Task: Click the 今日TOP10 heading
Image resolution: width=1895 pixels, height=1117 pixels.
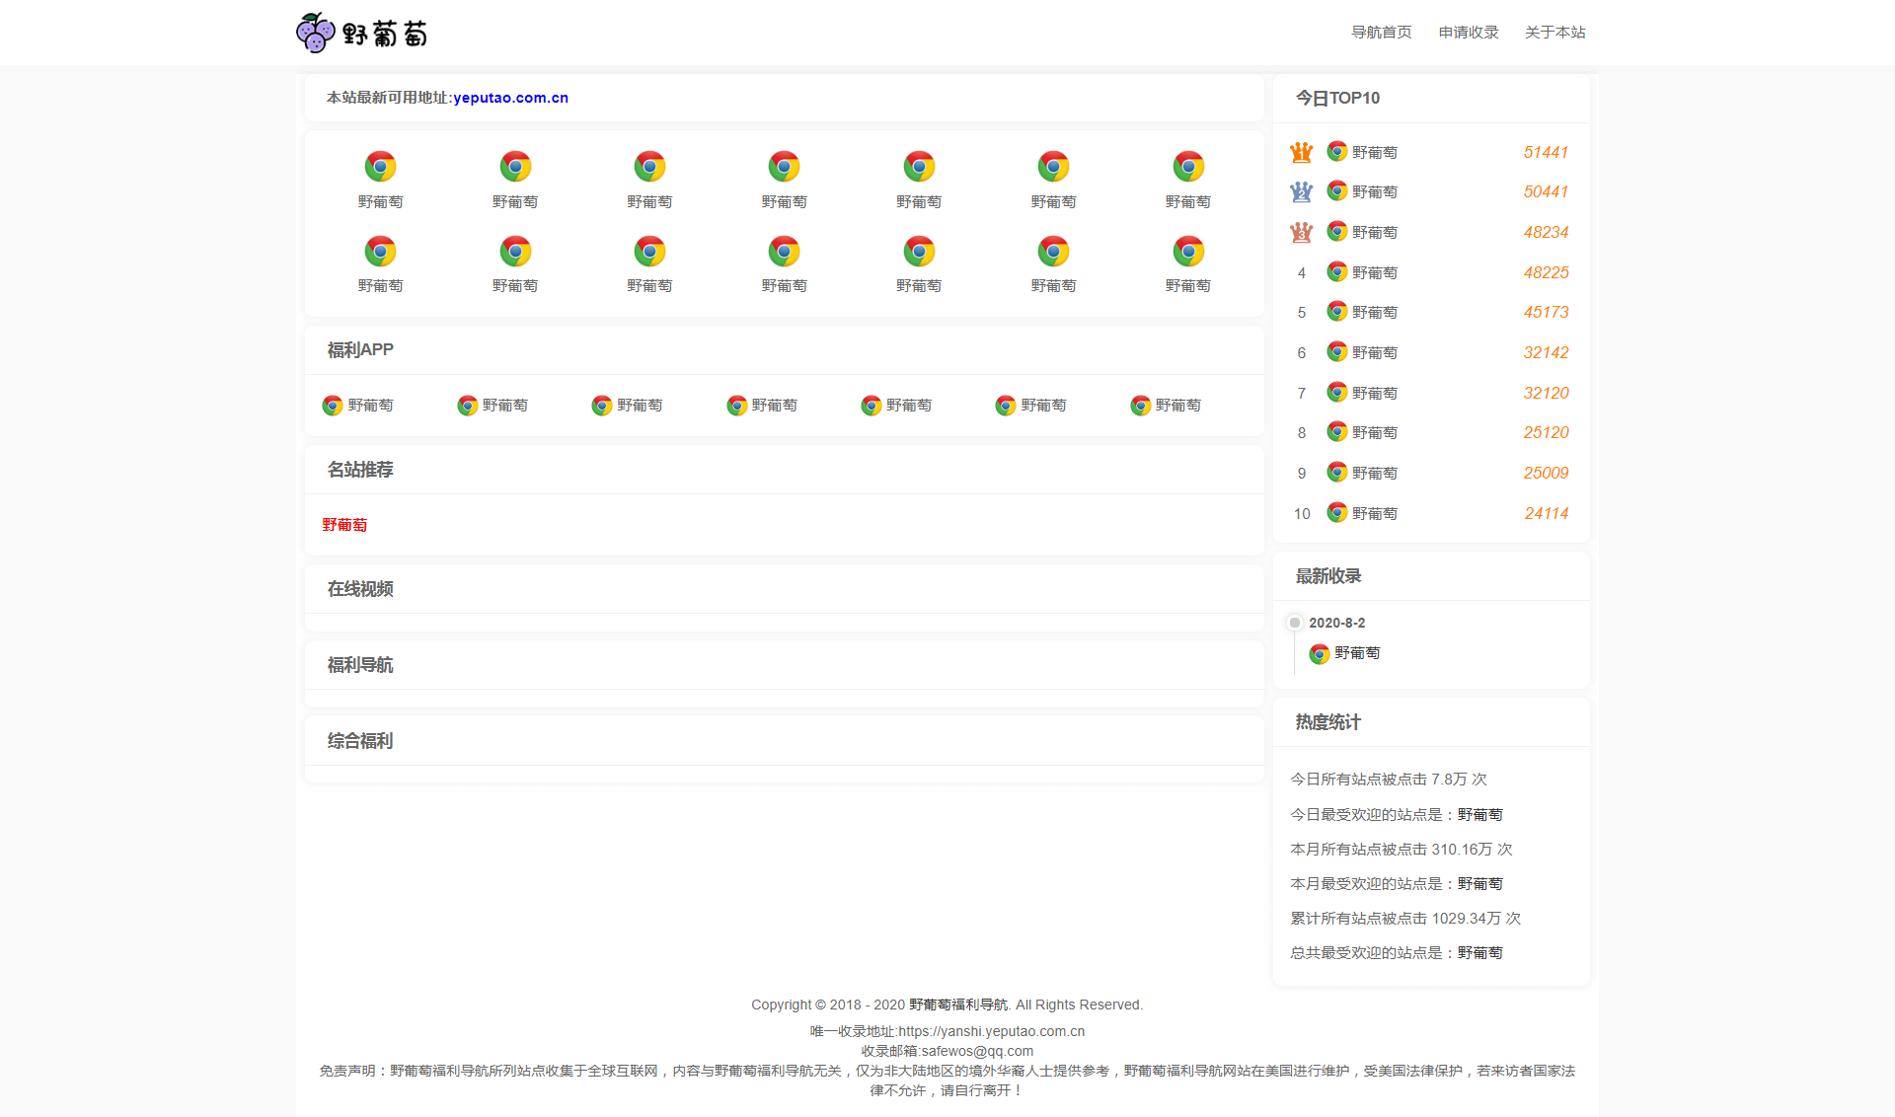Action: coord(1337,99)
